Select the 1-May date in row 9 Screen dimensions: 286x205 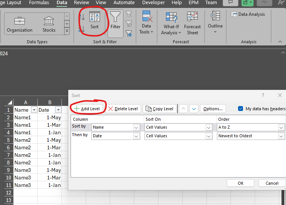49,170
